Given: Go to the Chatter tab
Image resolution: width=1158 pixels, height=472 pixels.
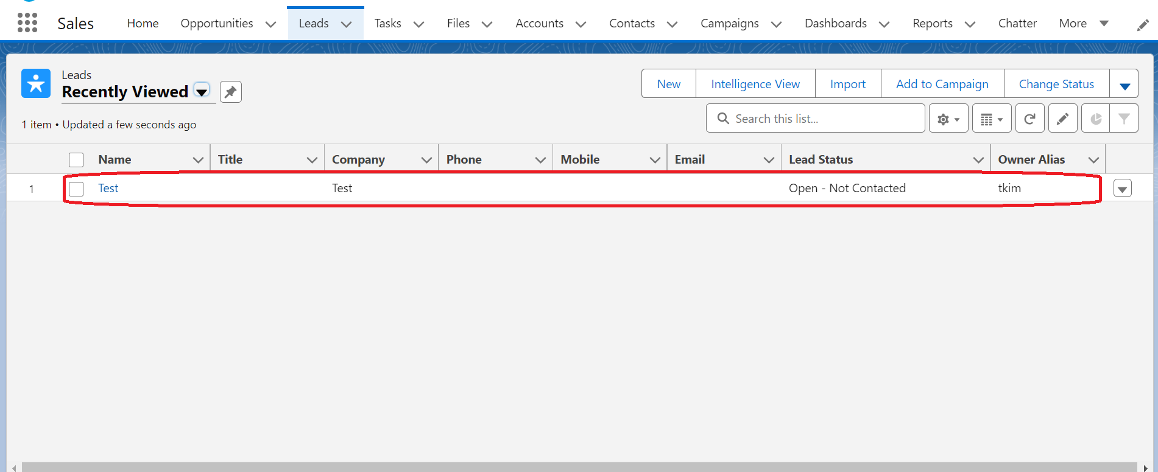Looking at the screenshot, I should [1017, 24].
